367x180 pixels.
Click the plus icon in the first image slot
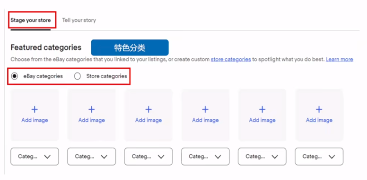pos(35,109)
